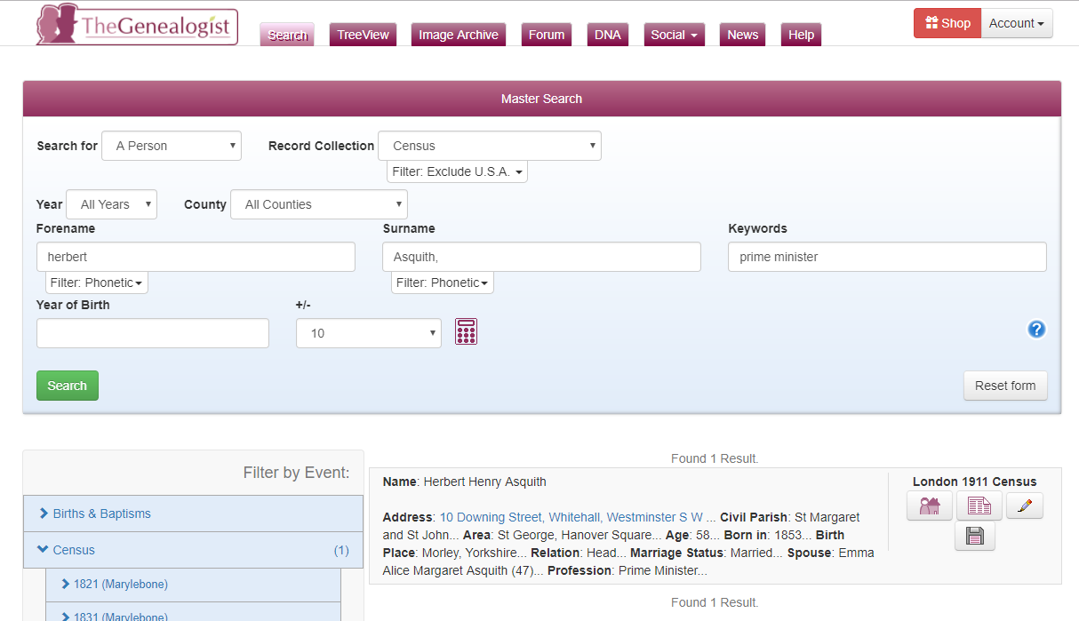The height and width of the screenshot is (621, 1079).
Task: Click the Filter by Event: heading
Action: tap(296, 473)
